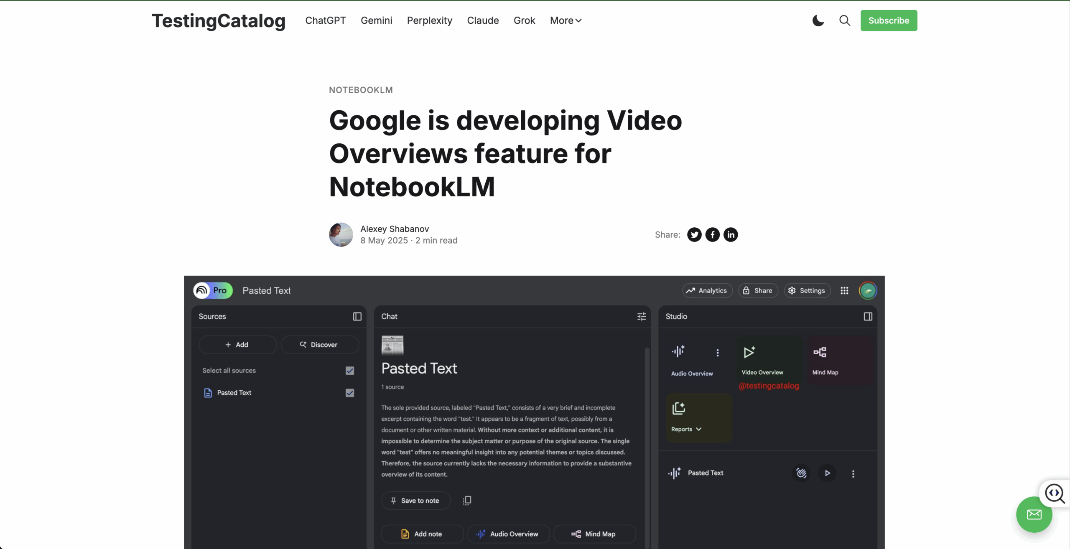1070x549 pixels.
Task: Click the green mail chat bubble
Action: pyautogui.click(x=1034, y=514)
